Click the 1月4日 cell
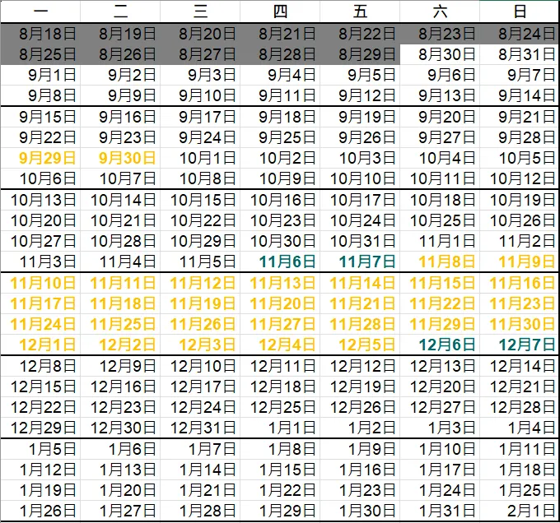The width and height of the screenshot is (560, 523). click(520, 428)
